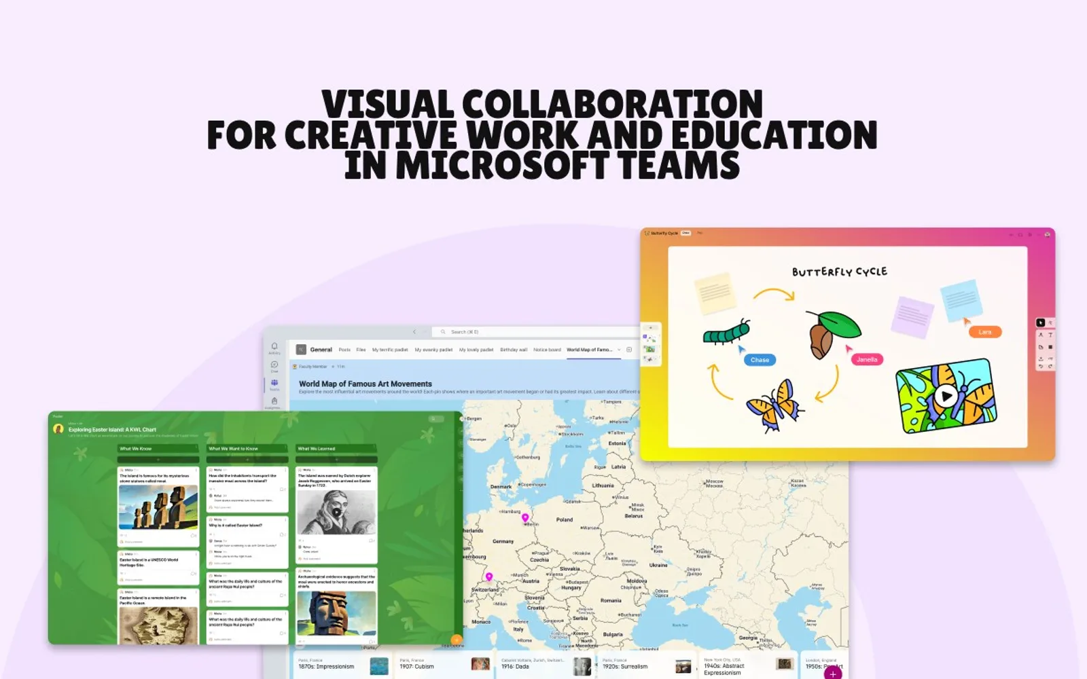Click the What We Know column header

158,449
